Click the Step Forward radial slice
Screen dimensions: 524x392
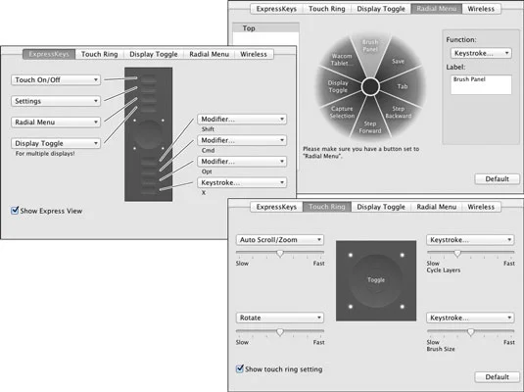[370, 127]
